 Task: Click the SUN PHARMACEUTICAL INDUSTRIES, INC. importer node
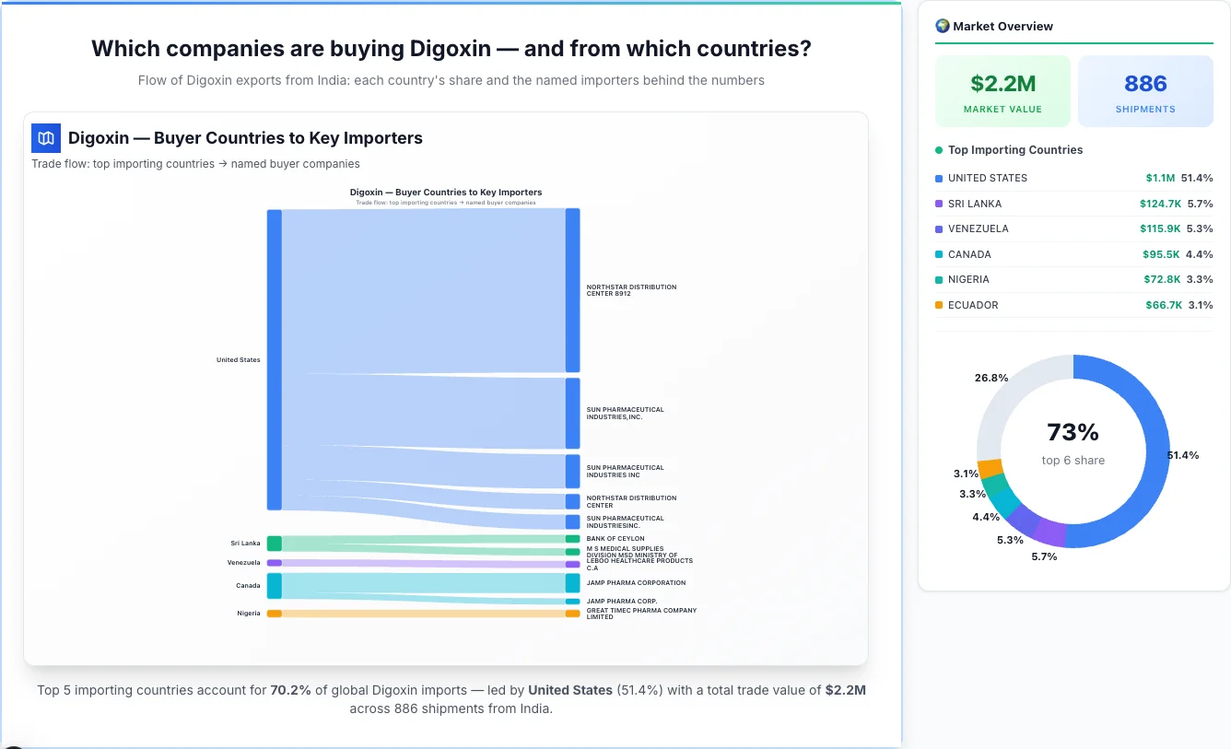coord(572,413)
